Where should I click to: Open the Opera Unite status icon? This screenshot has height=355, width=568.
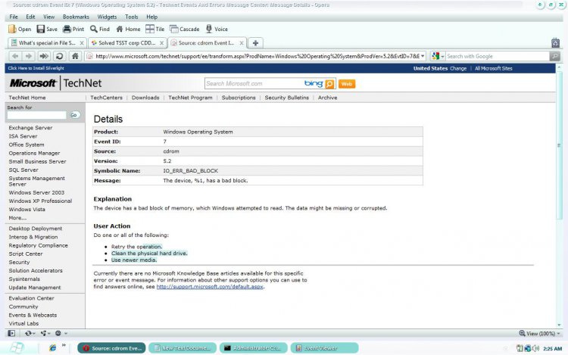coord(45,333)
